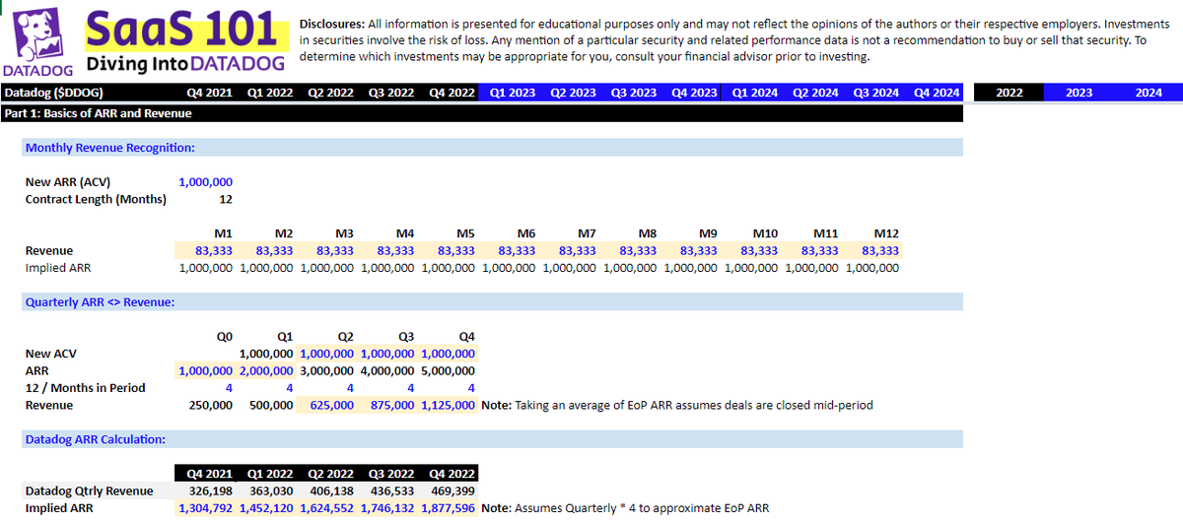Select the 2024 annual column header
The image size is (1183, 523).
point(1148,93)
